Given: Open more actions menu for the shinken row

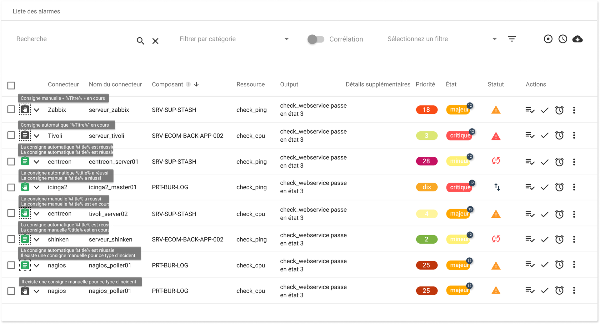Looking at the screenshot, I should 574,239.
